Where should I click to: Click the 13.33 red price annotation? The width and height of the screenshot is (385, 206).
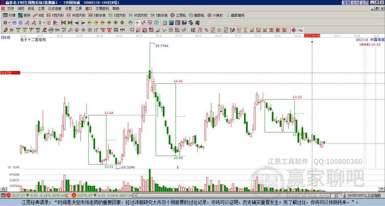pos(297,97)
